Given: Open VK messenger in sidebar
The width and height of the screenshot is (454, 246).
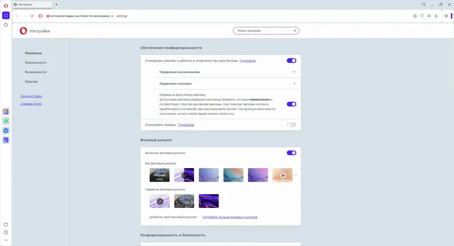Looking at the screenshot, I should click(6, 131).
